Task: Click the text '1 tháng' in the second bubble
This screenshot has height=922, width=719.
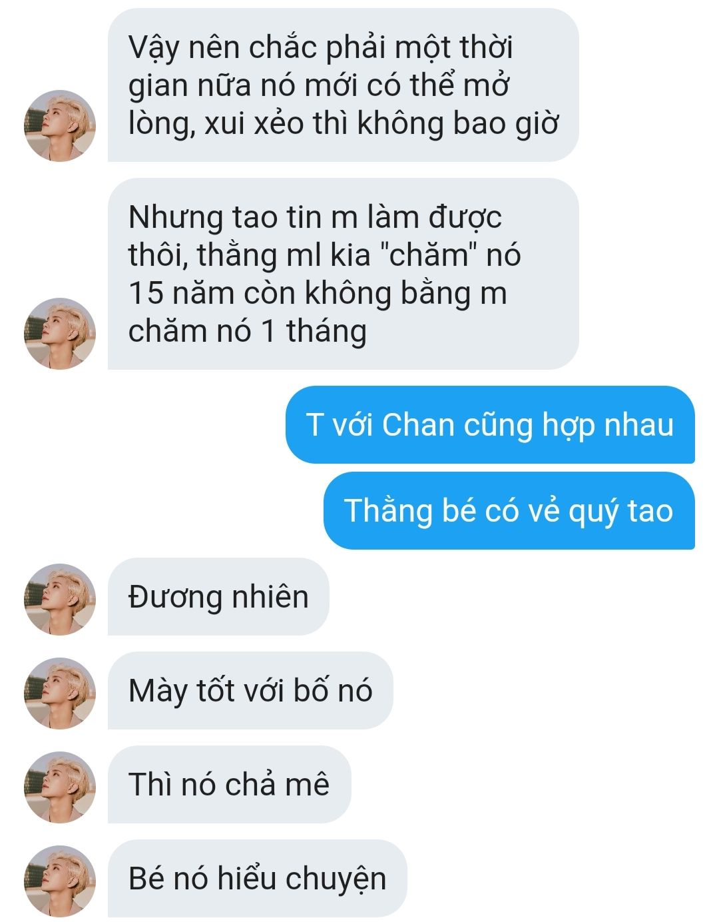Action: (x=314, y=331)
